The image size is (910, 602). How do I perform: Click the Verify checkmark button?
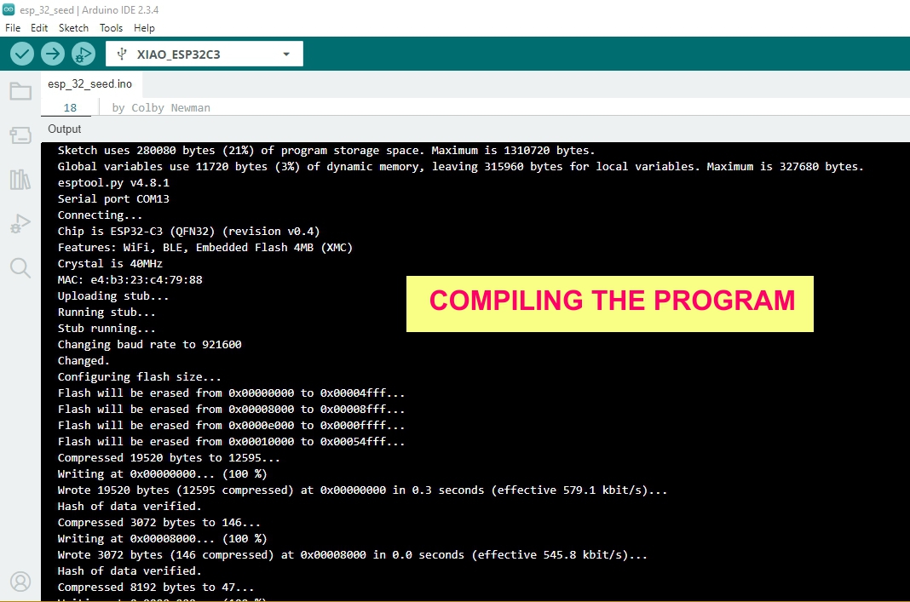click(22, 54)
